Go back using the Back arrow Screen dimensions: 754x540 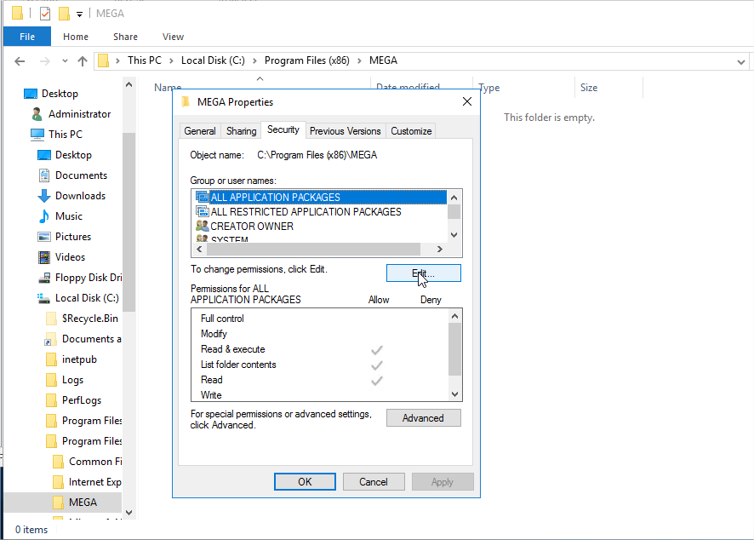[x=20, y=61]
